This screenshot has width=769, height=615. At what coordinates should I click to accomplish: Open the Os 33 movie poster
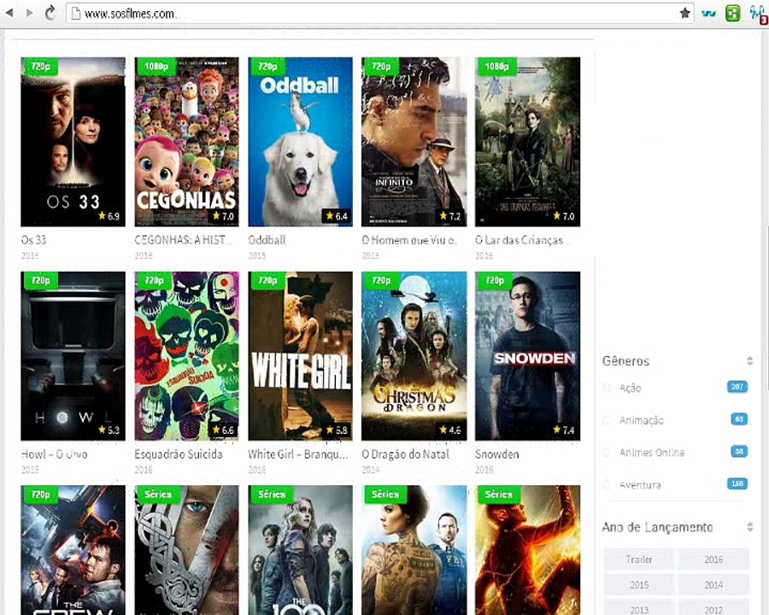[x=73, y=142]
